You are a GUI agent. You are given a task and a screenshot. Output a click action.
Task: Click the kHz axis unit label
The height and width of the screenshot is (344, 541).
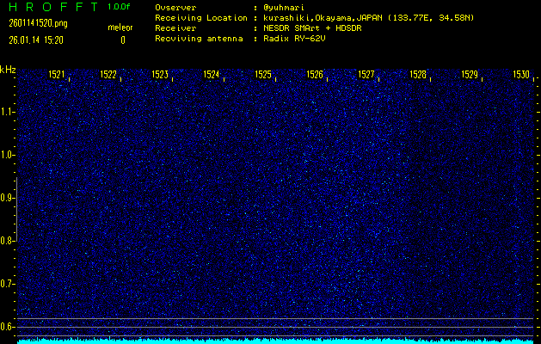pos(8,70)
